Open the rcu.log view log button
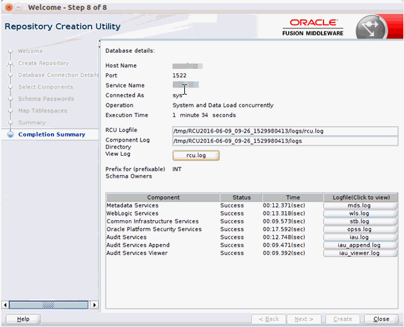The width and height of the screenshot is (404, 327). (196, 156)
